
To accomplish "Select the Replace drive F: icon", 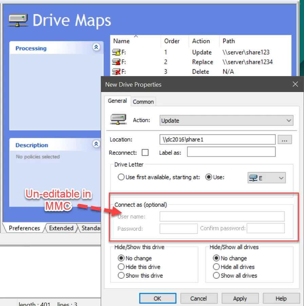I will click(x=116, y=62).
